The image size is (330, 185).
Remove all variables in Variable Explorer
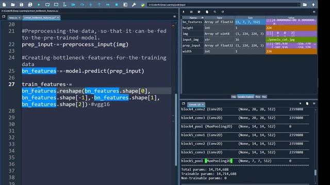tap(207, 12)
